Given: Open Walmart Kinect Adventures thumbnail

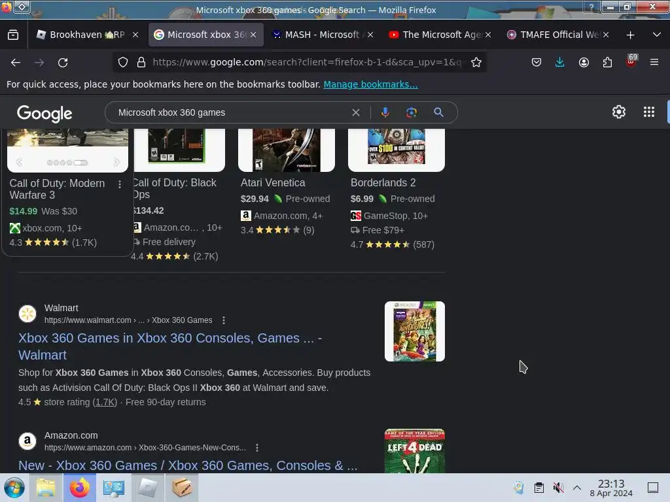Looking at the screenshot, I should pos(414,331).
